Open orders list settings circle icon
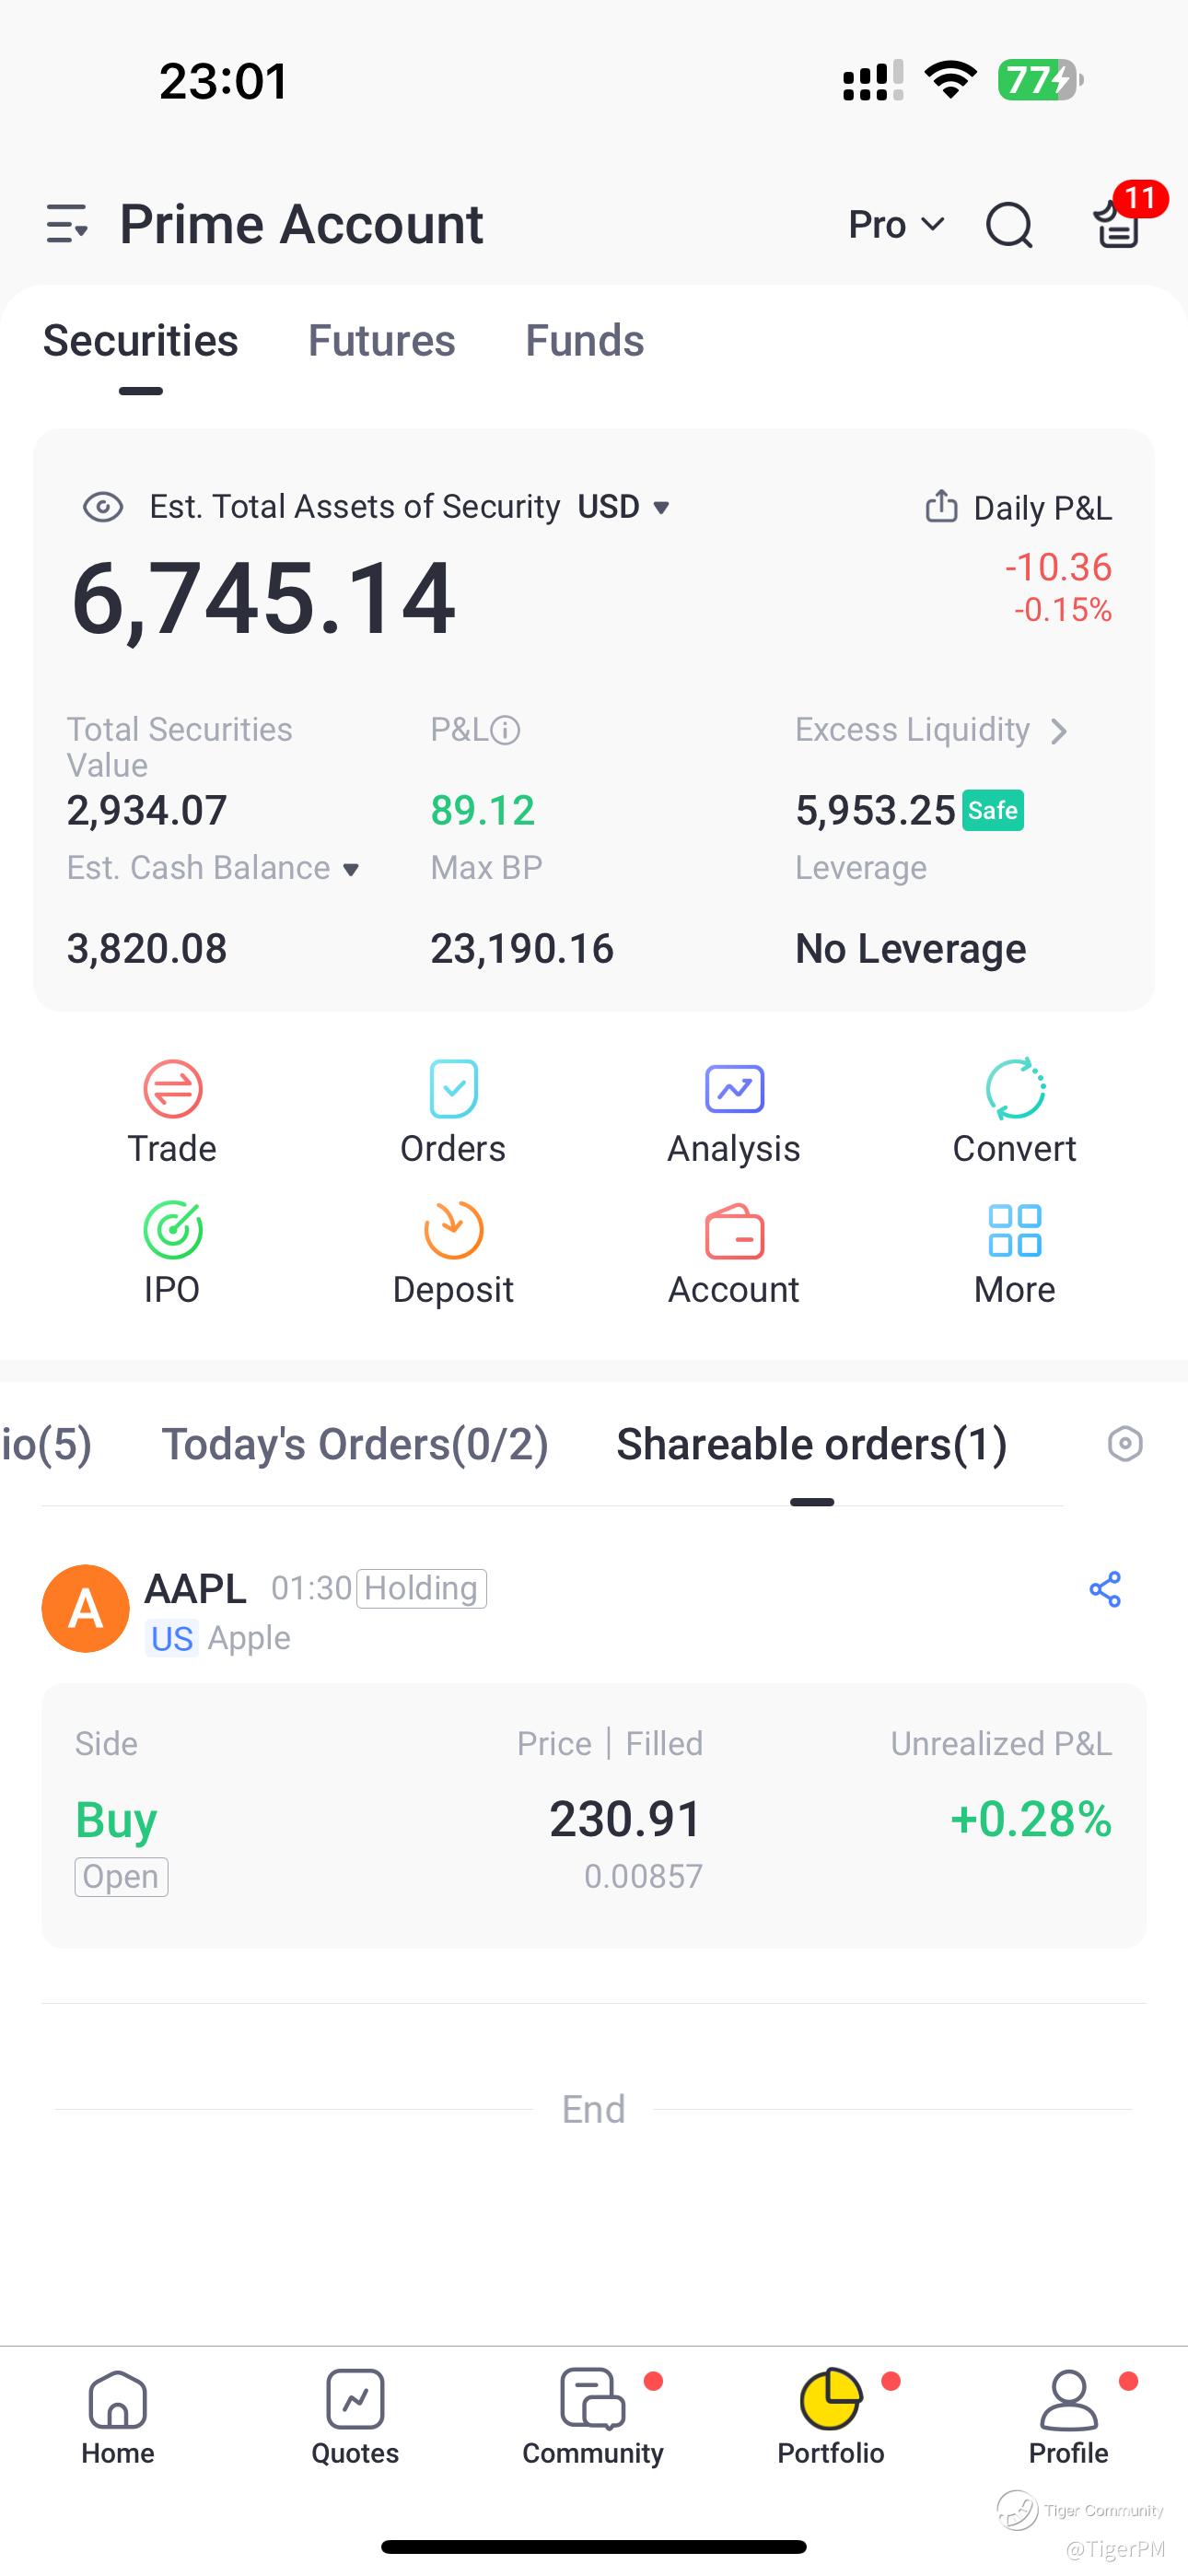 1125,1444
